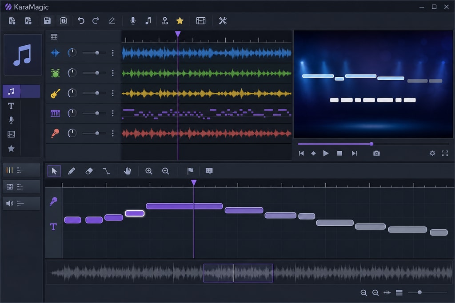
Task: Toggle the waveform view icon at bottom
Action: click(x=387, y=292)
